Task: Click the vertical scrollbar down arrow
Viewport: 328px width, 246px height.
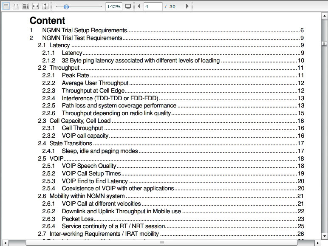Action: coord(324,236)
